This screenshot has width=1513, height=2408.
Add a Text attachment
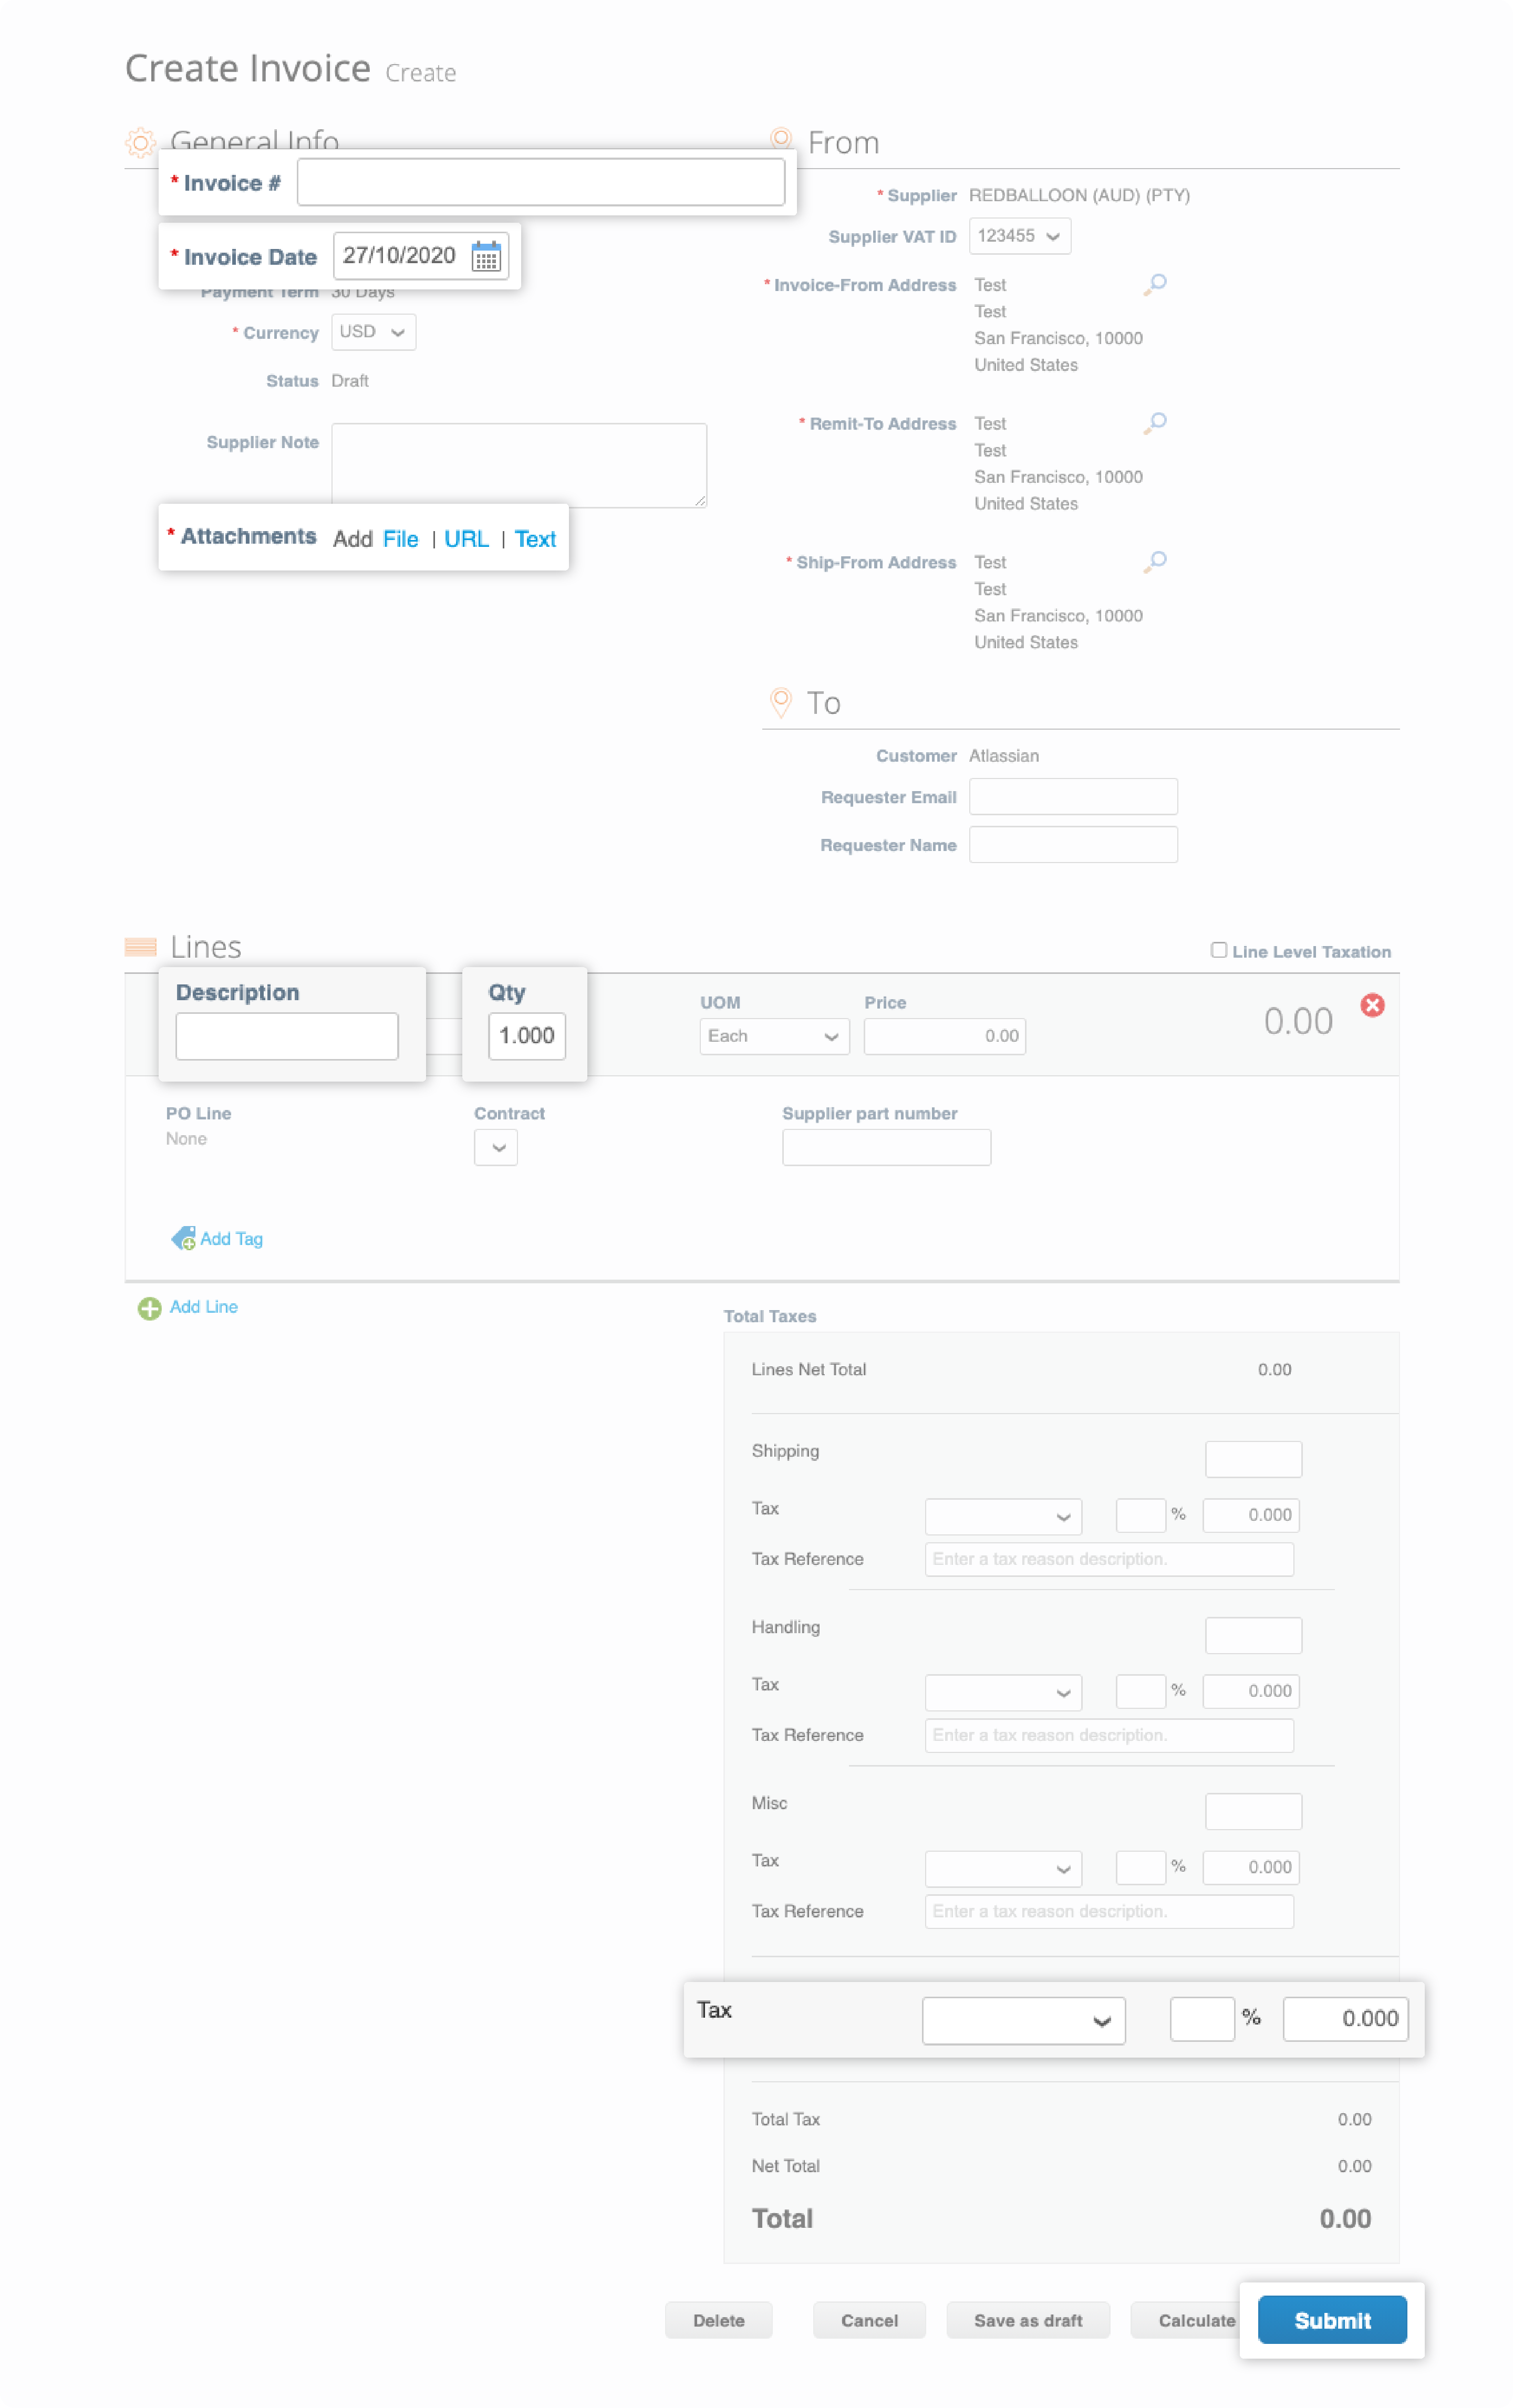tap(535, 539)
